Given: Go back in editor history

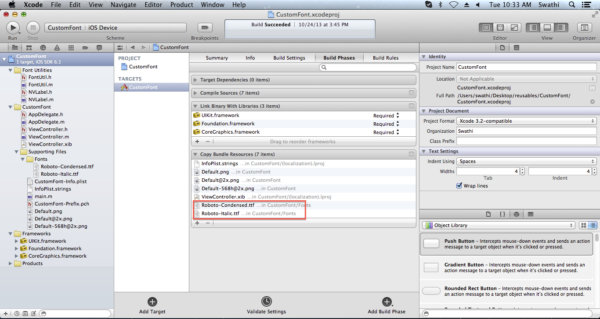Looking at the screenshot, I should (132, 47).
